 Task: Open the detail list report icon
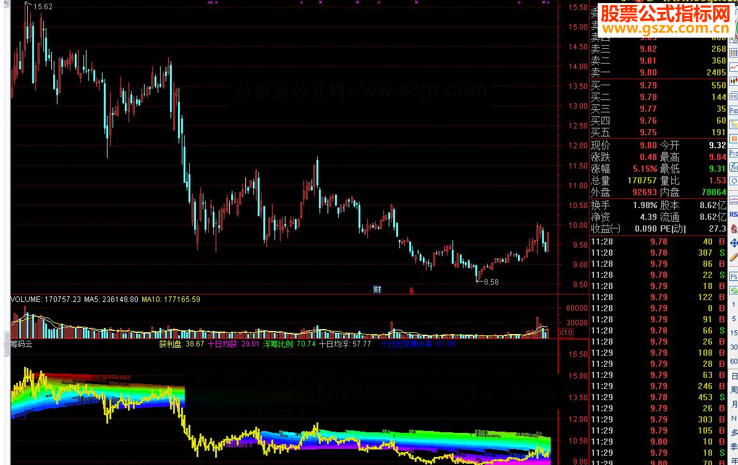point(734,96)
